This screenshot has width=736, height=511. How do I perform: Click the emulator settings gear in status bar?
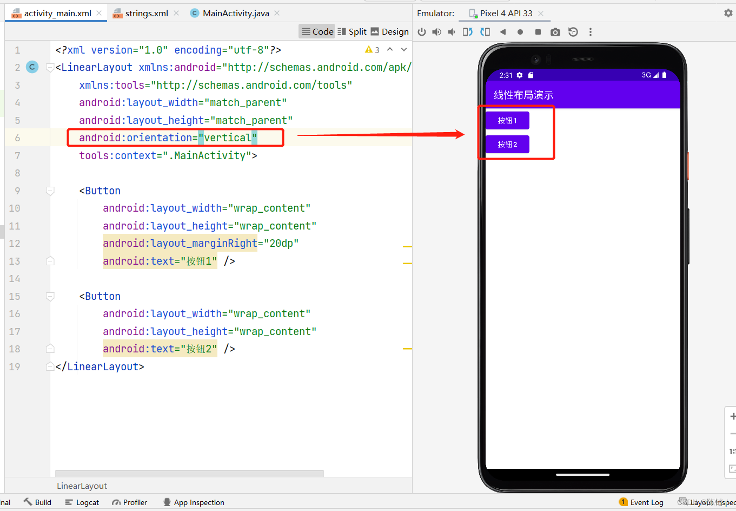pyautogui.click(x=520, y=75)
